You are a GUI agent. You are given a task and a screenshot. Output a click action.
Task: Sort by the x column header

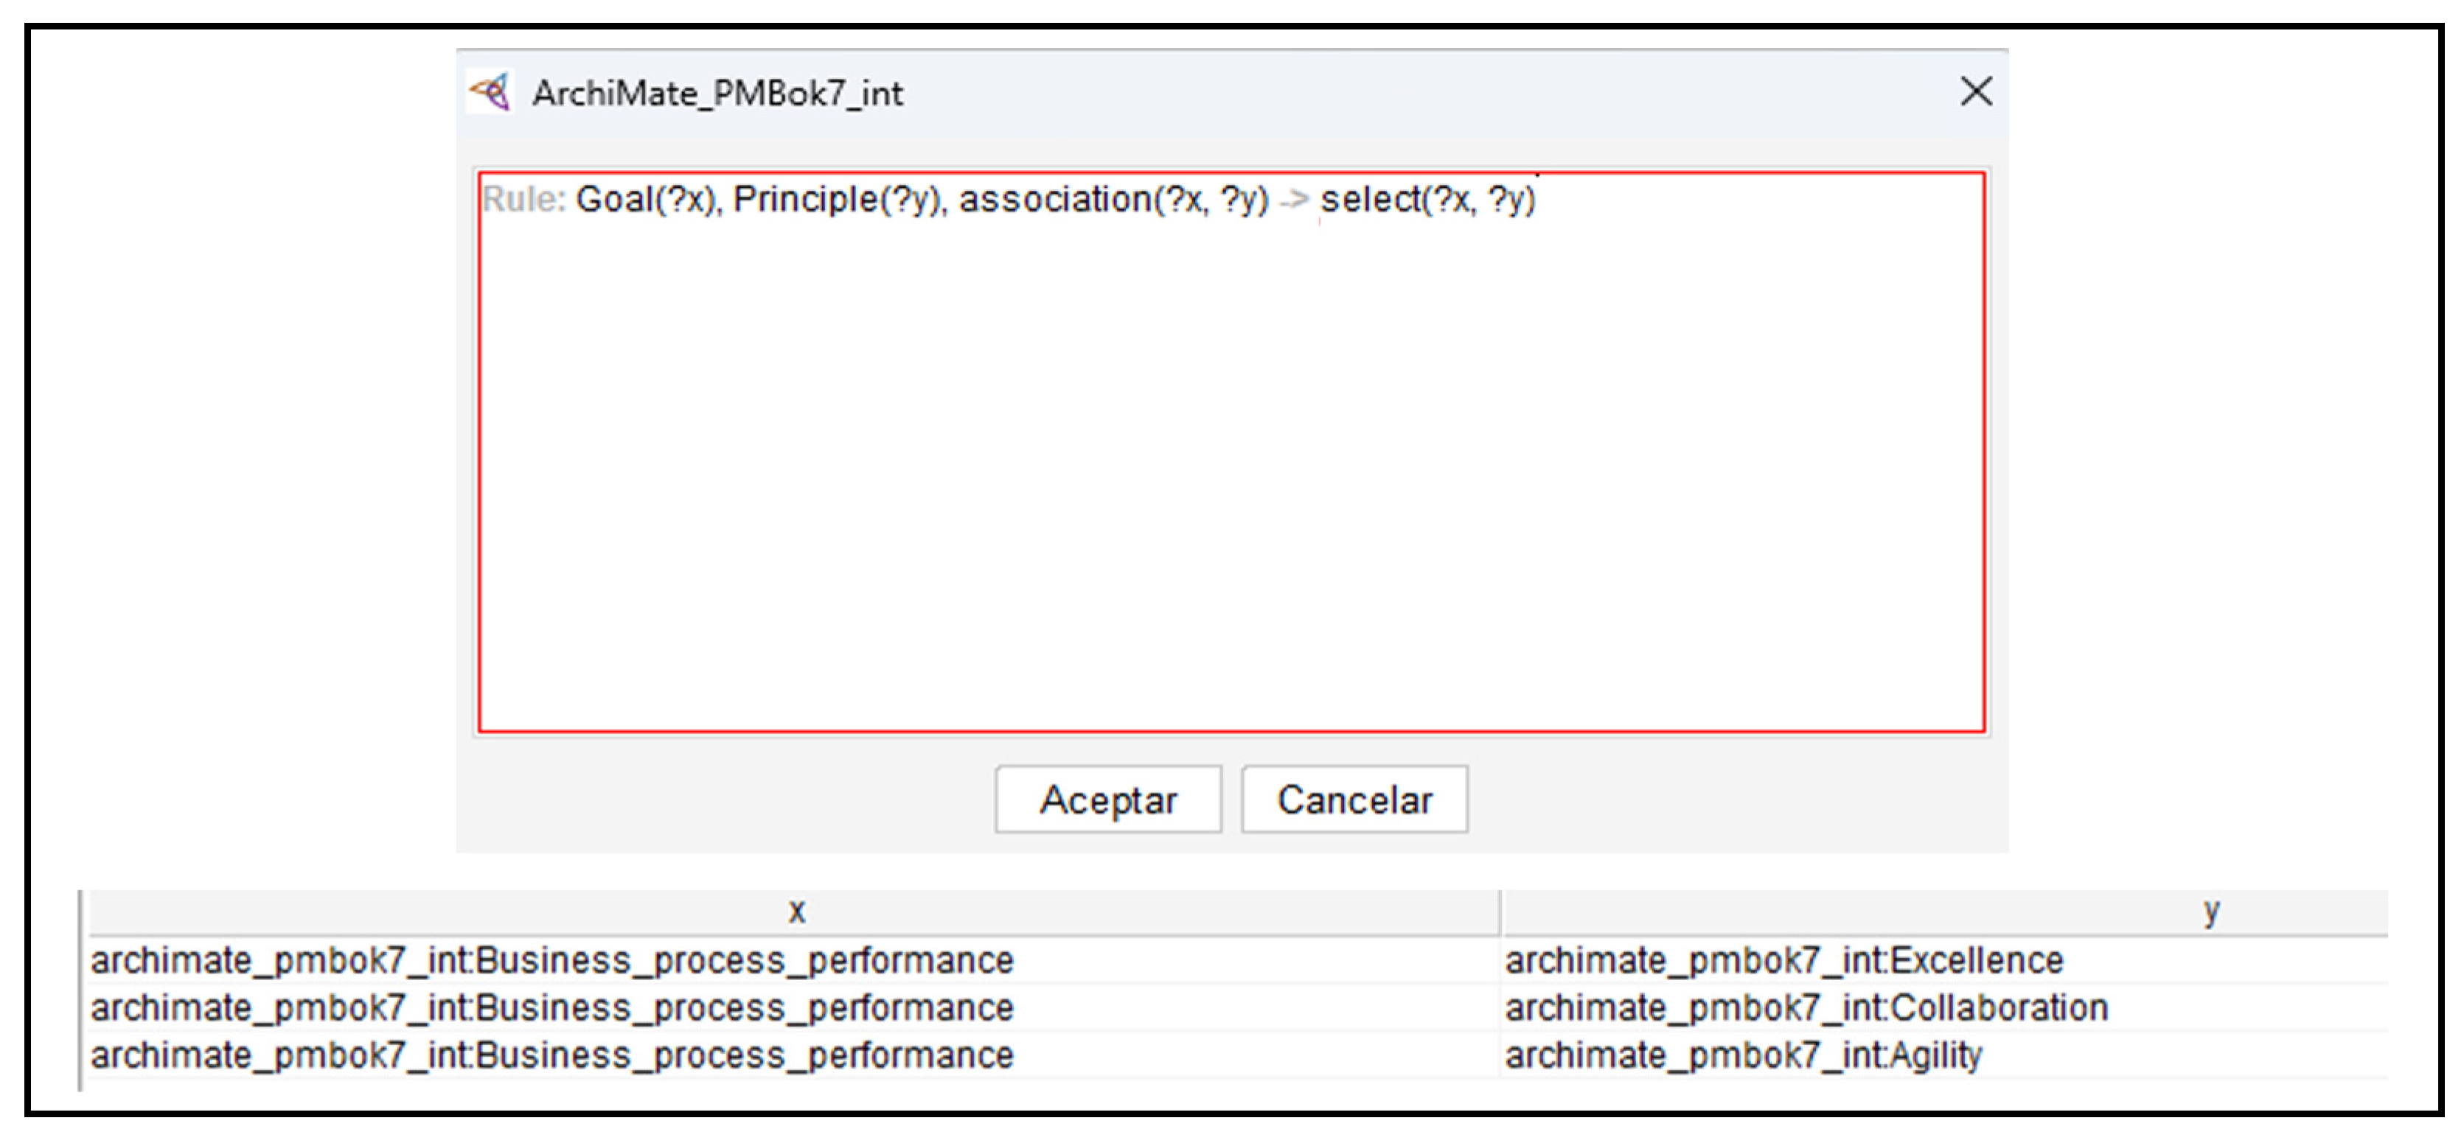point(796,911)
